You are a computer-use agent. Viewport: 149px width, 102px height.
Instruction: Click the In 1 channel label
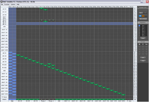(x=135, y=8)
